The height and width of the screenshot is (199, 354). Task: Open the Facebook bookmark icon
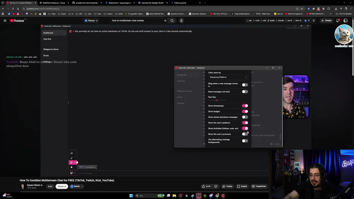pos(9,14)
